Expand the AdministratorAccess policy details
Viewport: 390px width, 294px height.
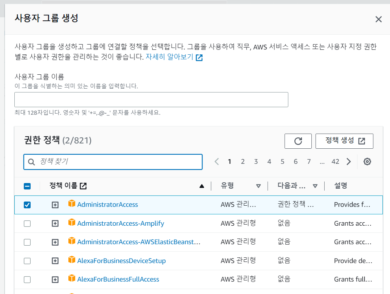coord(55,205)
